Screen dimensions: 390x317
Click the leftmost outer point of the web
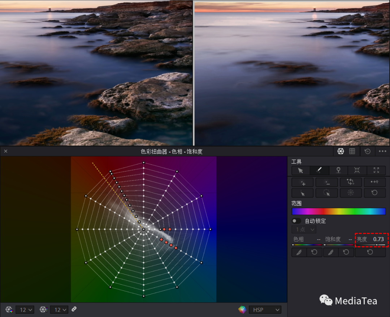point(77,229)
